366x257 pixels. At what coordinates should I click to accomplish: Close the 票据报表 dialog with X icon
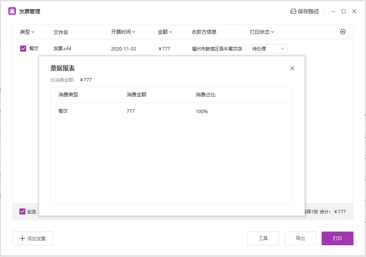(x=292, y=68)
